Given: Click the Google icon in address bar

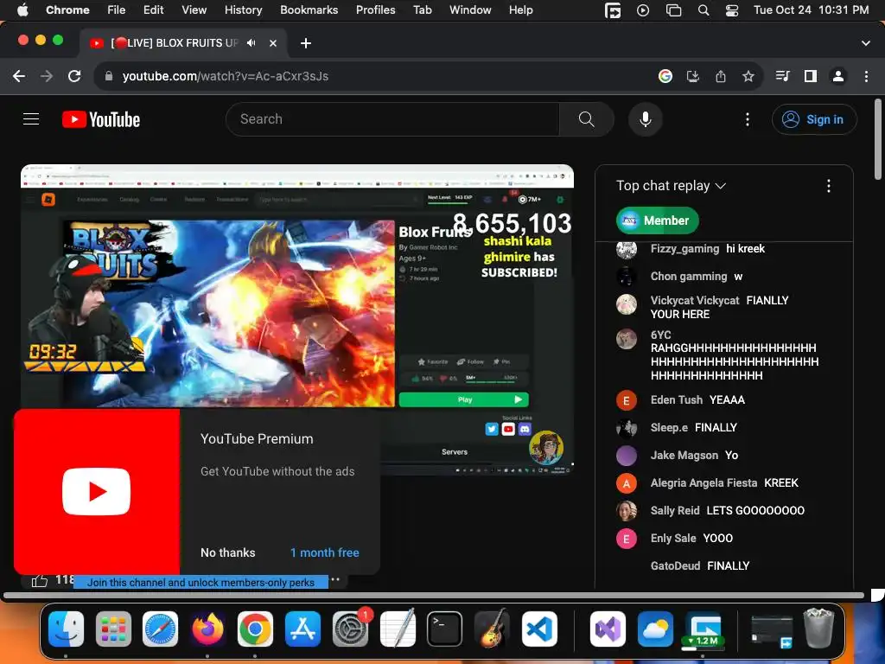Looking at the screenshot, I should pyautogui.click(x=665, y=76).
